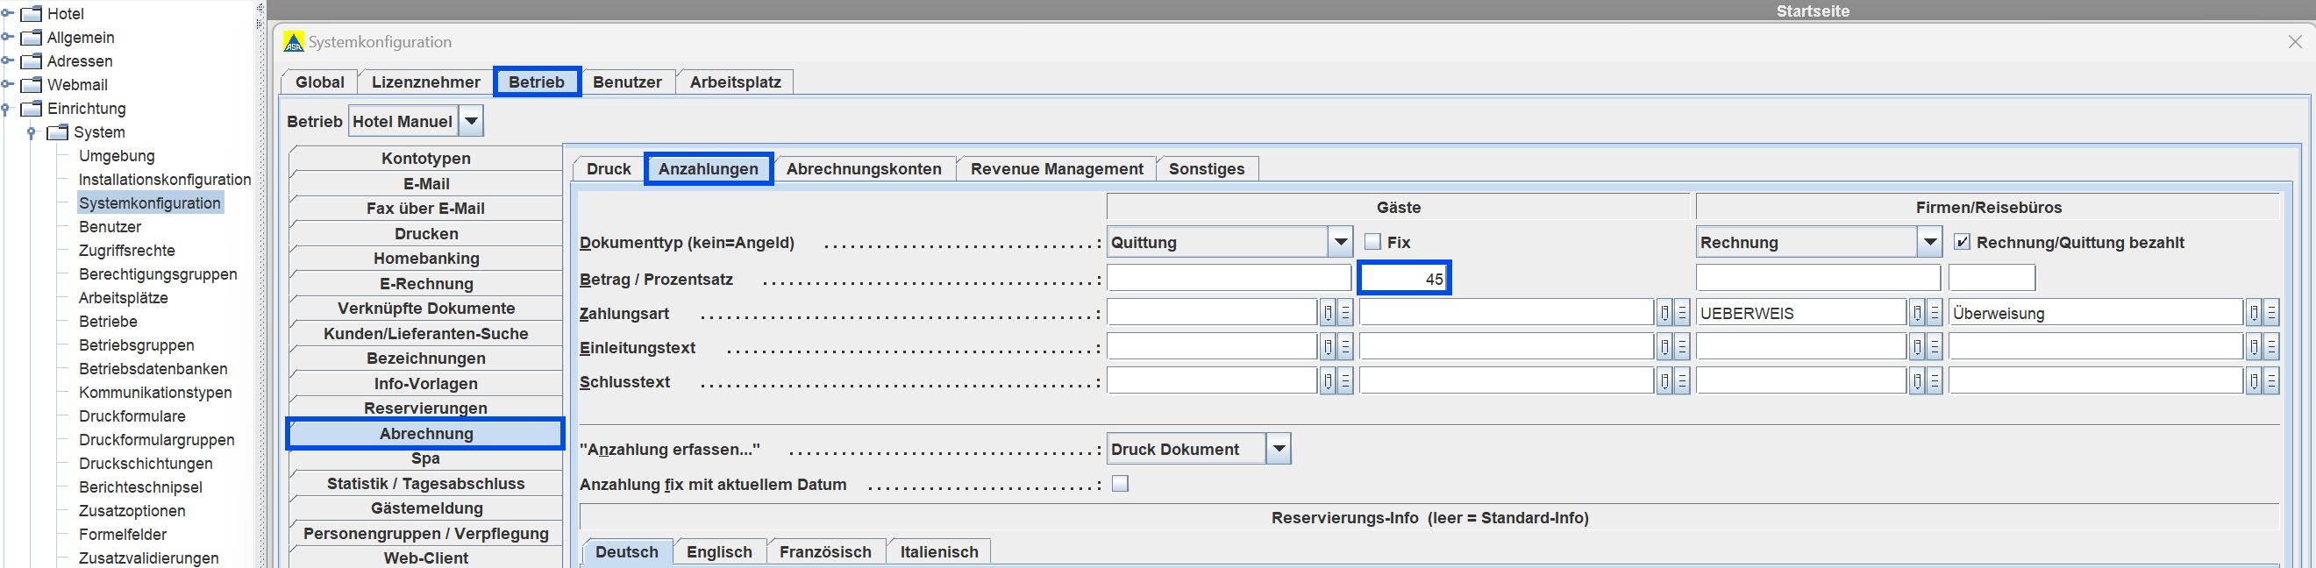
Task: Enable the Fix checkbox
Action: pyautogui.click(x=1373, y=242)
